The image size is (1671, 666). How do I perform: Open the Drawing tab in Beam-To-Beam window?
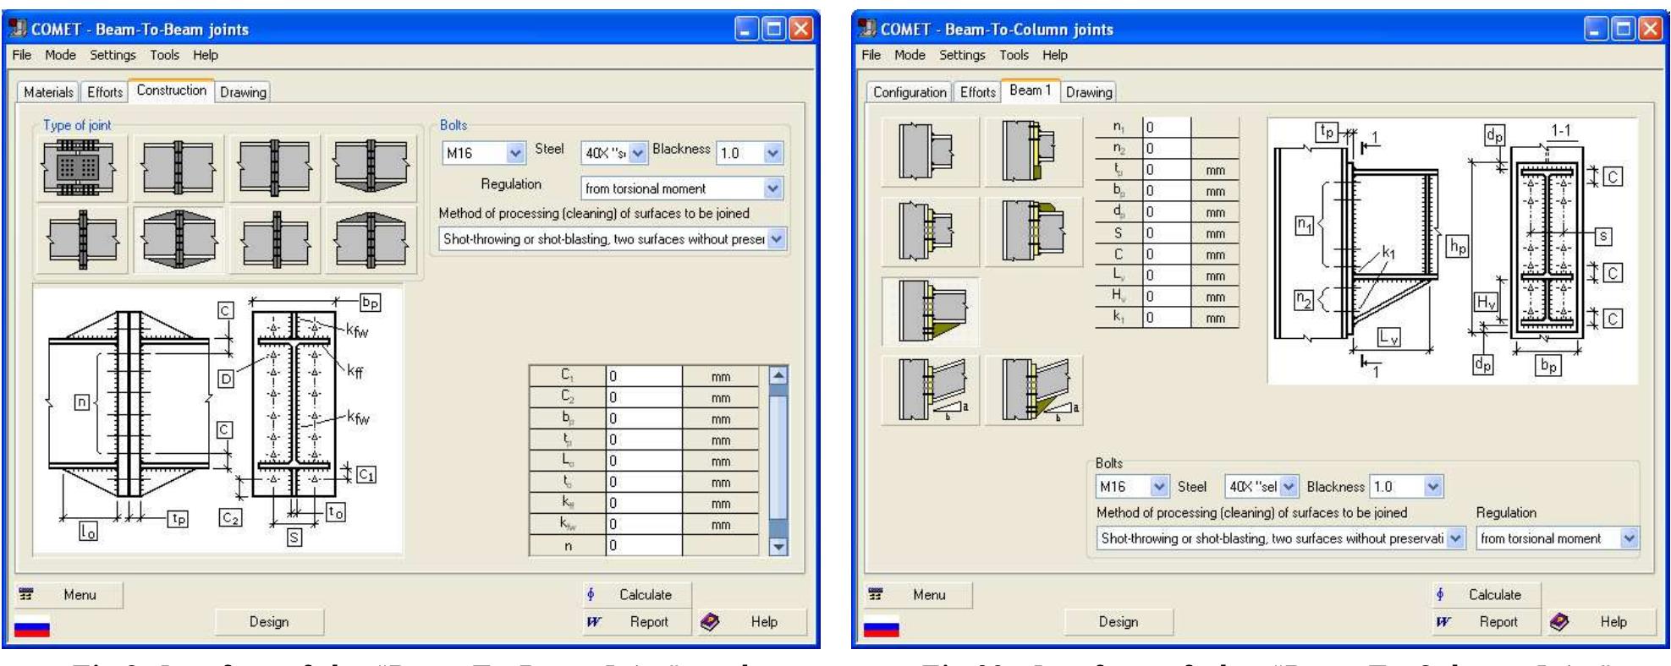coord(243,92)
